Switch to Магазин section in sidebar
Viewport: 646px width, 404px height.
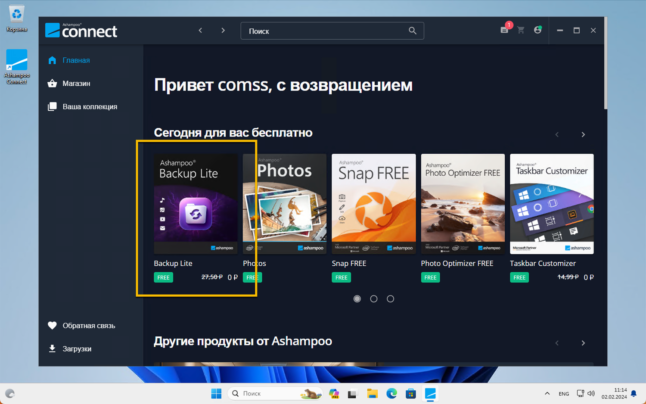(77, 83)
